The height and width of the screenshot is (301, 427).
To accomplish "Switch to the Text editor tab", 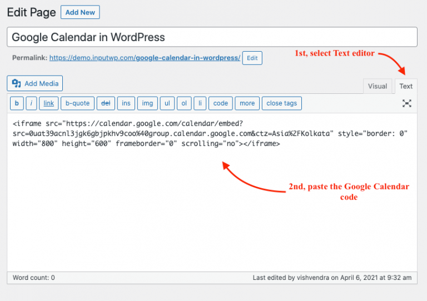I will pyautogui.click(x=406, y=86).
